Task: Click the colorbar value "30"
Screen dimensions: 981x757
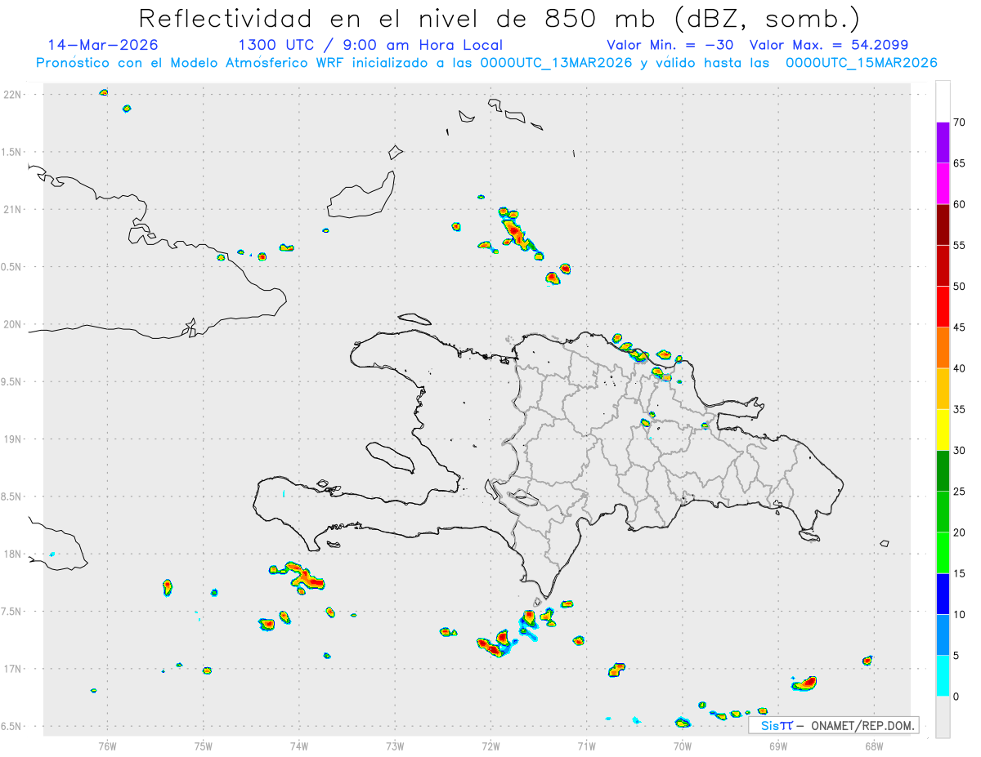Action: (960, 451)
